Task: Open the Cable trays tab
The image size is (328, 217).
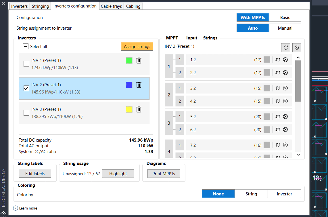Action: coord(111,6)
